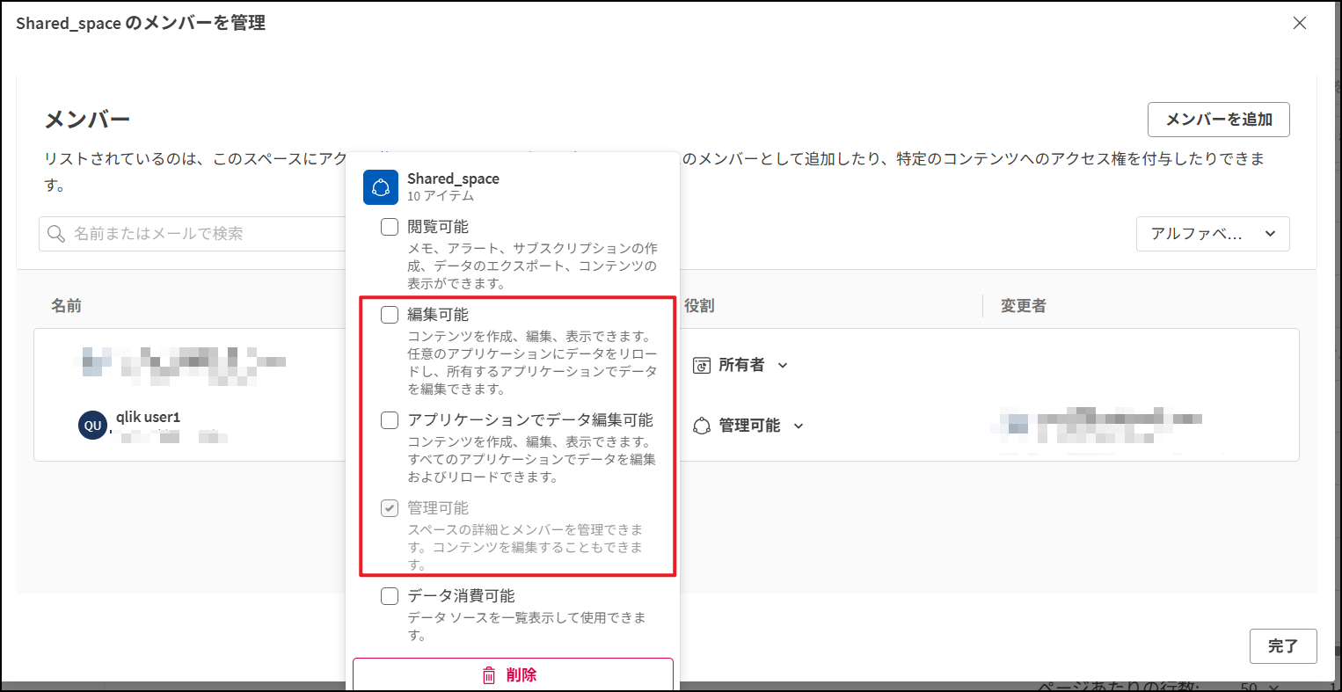The image size is (1342, 692).
Task: Click the データ消費可能 option label
Action: tap(461, 596)
